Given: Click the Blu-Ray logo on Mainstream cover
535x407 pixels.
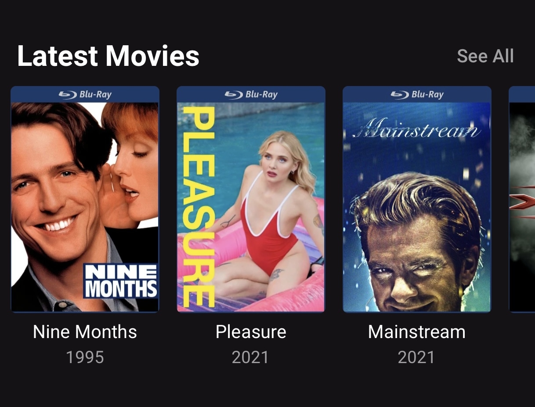Looking at the screenshot, I should (417, 94).
